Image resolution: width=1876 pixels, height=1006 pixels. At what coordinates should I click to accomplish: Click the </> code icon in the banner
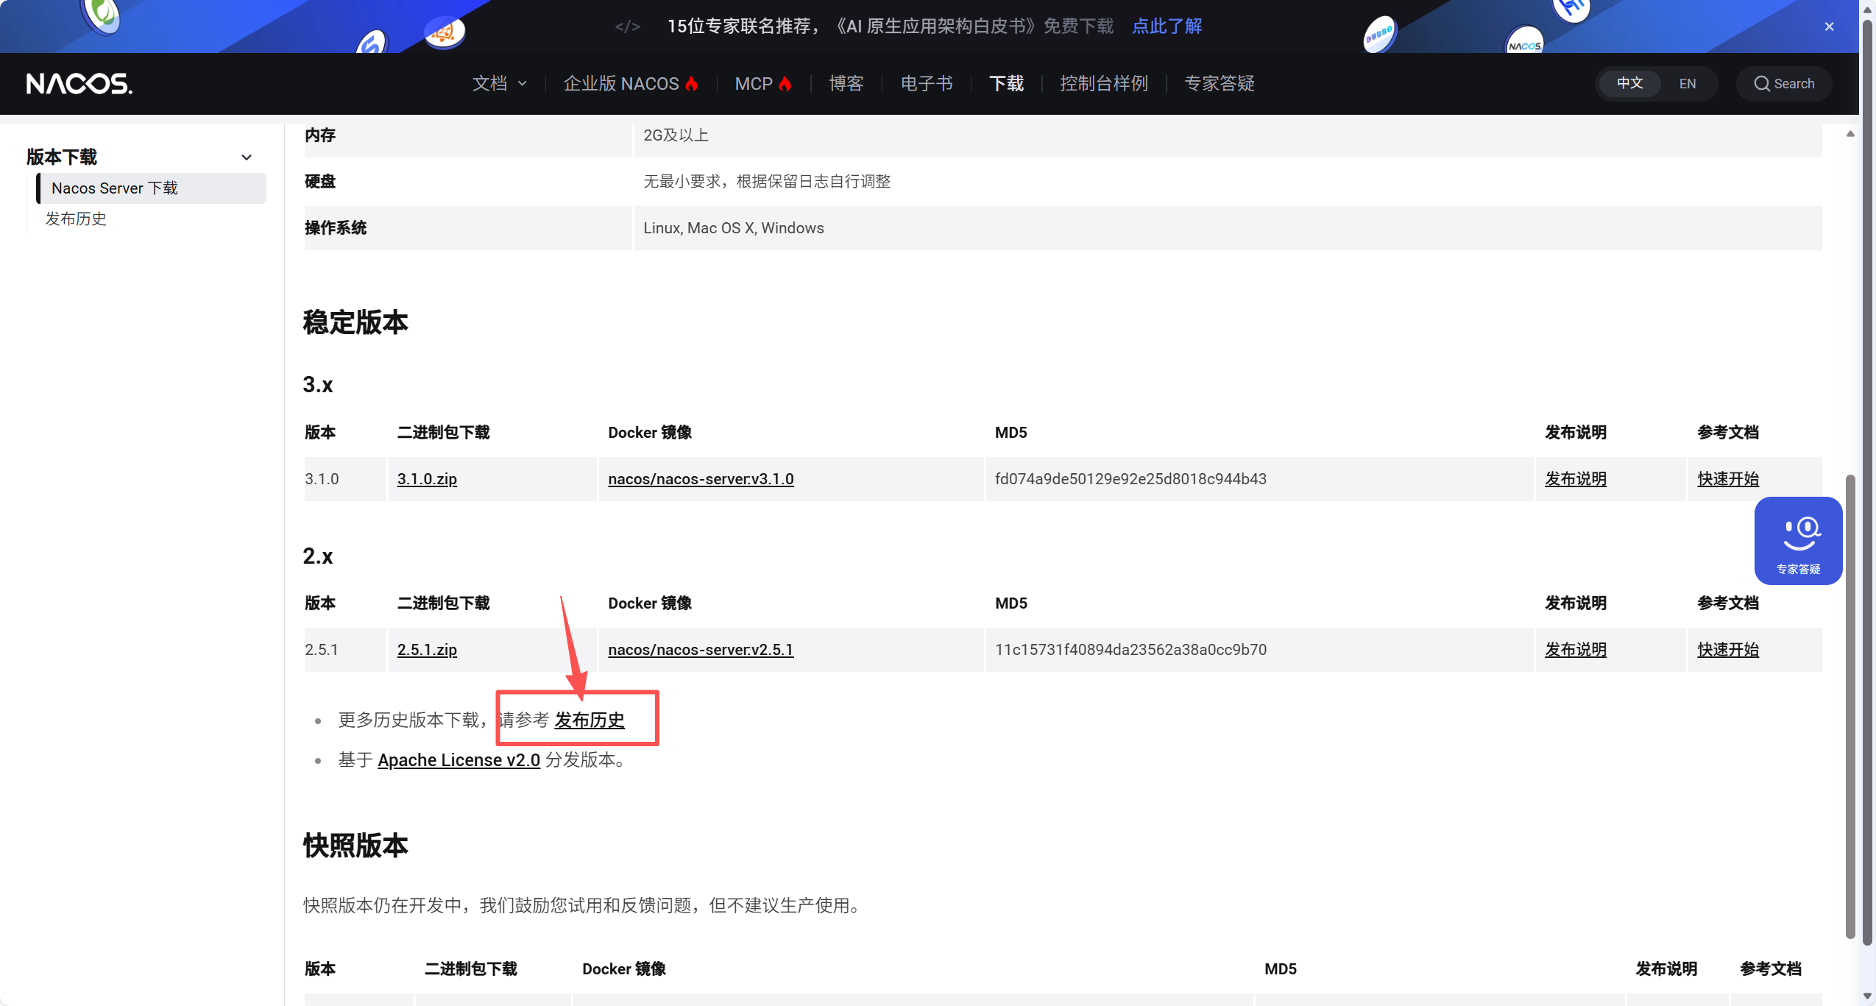(628, 26)
